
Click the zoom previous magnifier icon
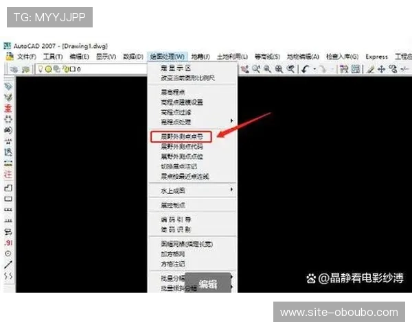(x=290, y=69)
